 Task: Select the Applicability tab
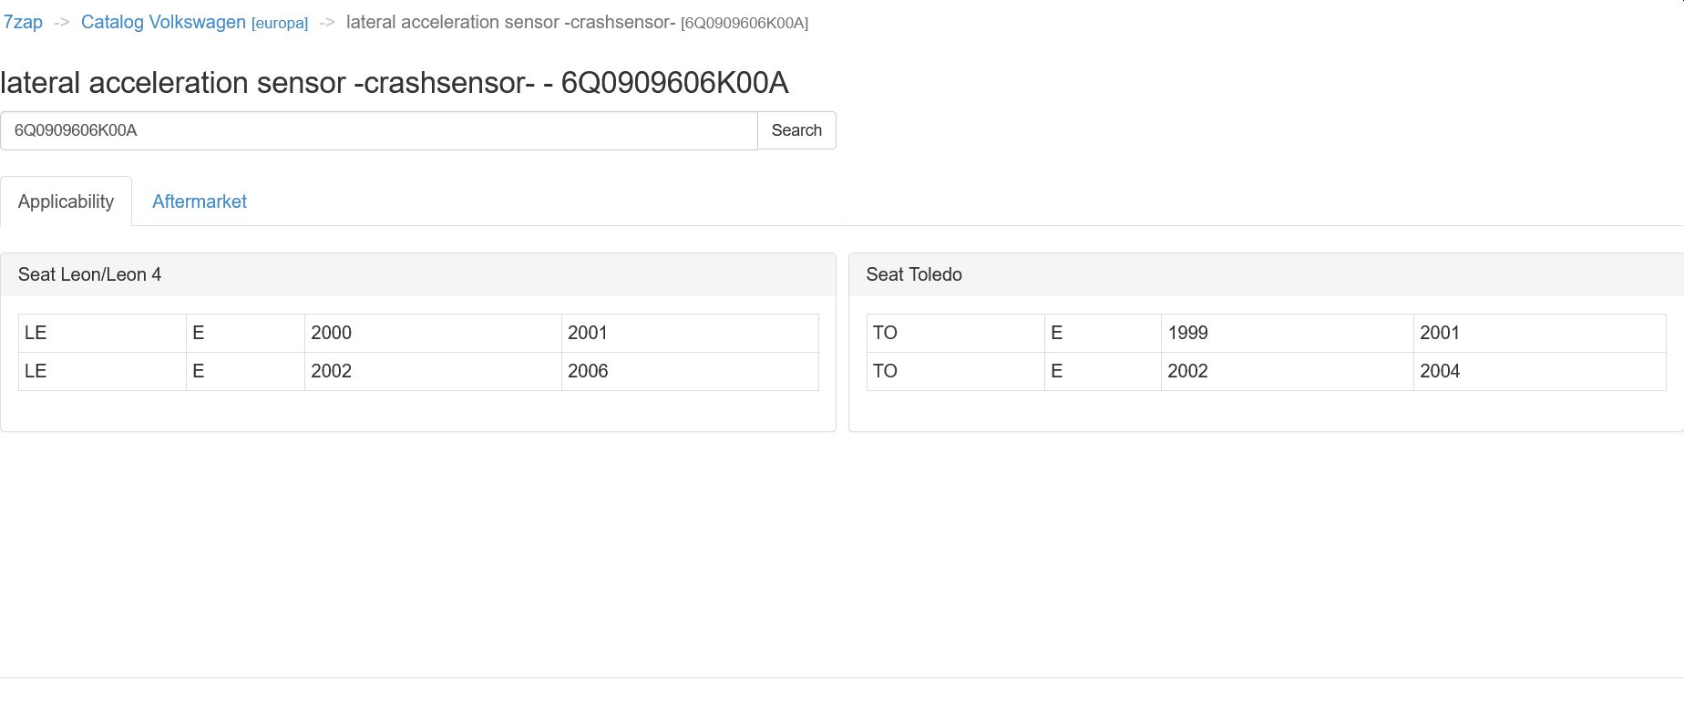click(x=66, y=201)
